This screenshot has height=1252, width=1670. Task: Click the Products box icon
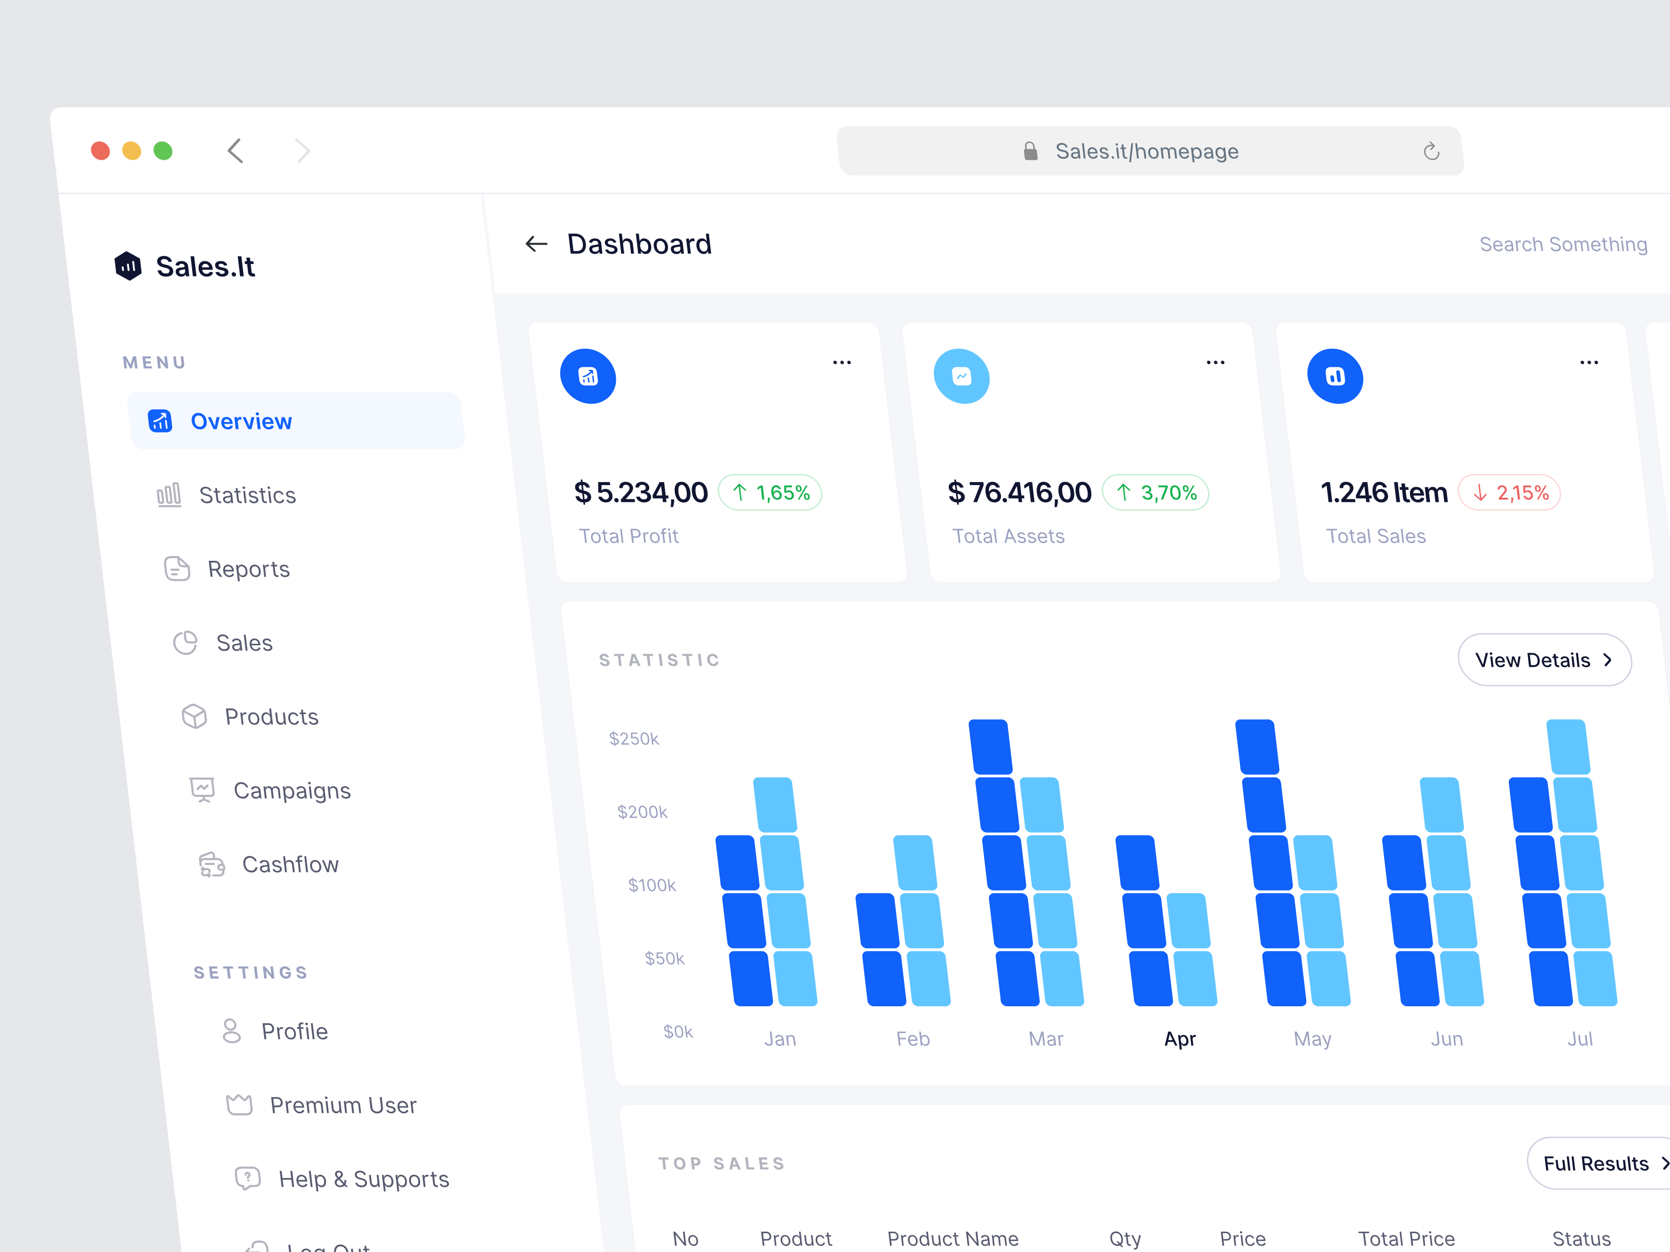pos(195,716)
